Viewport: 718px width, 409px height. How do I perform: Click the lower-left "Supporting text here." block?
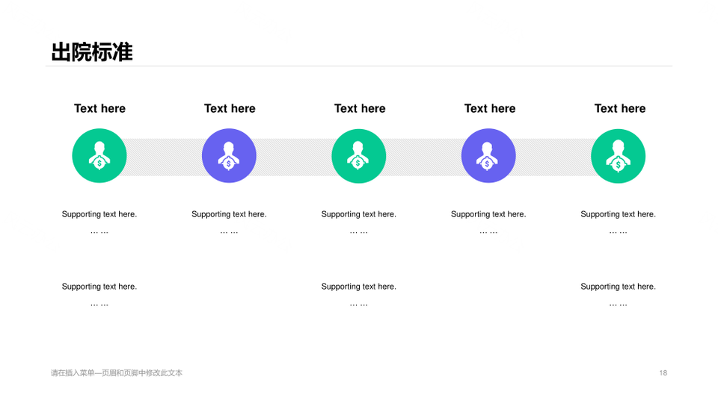tap(99, 287)
